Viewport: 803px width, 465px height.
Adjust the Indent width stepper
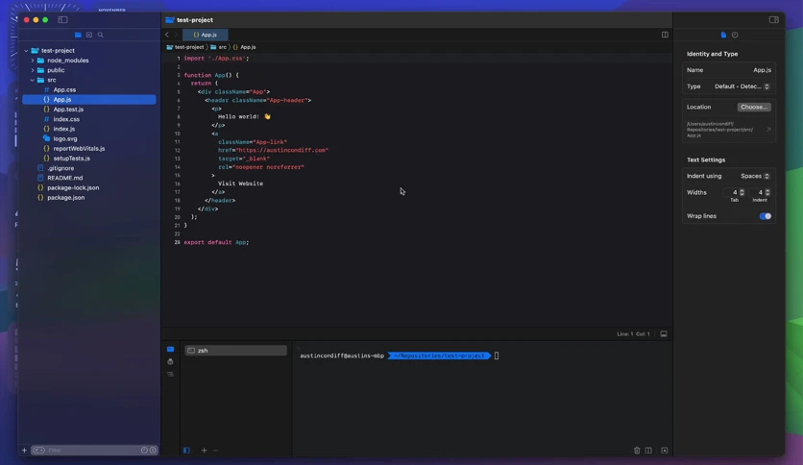click(x=767, y=192)
